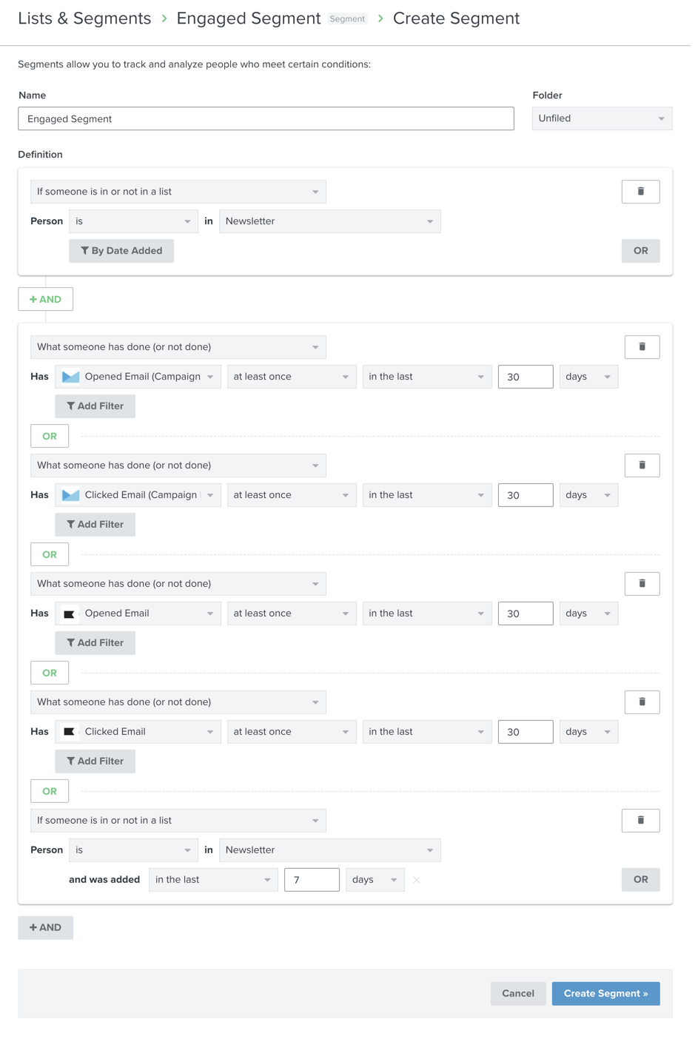
Task: Delete the bottom Newsletter list condition
Action: (641, 820)
